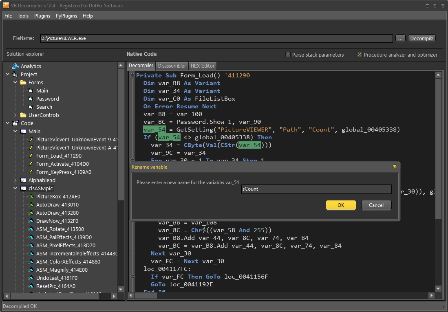The image size is (448, 312).
Task: Click the new variable name field containing sCount
Action: [316, 189]
